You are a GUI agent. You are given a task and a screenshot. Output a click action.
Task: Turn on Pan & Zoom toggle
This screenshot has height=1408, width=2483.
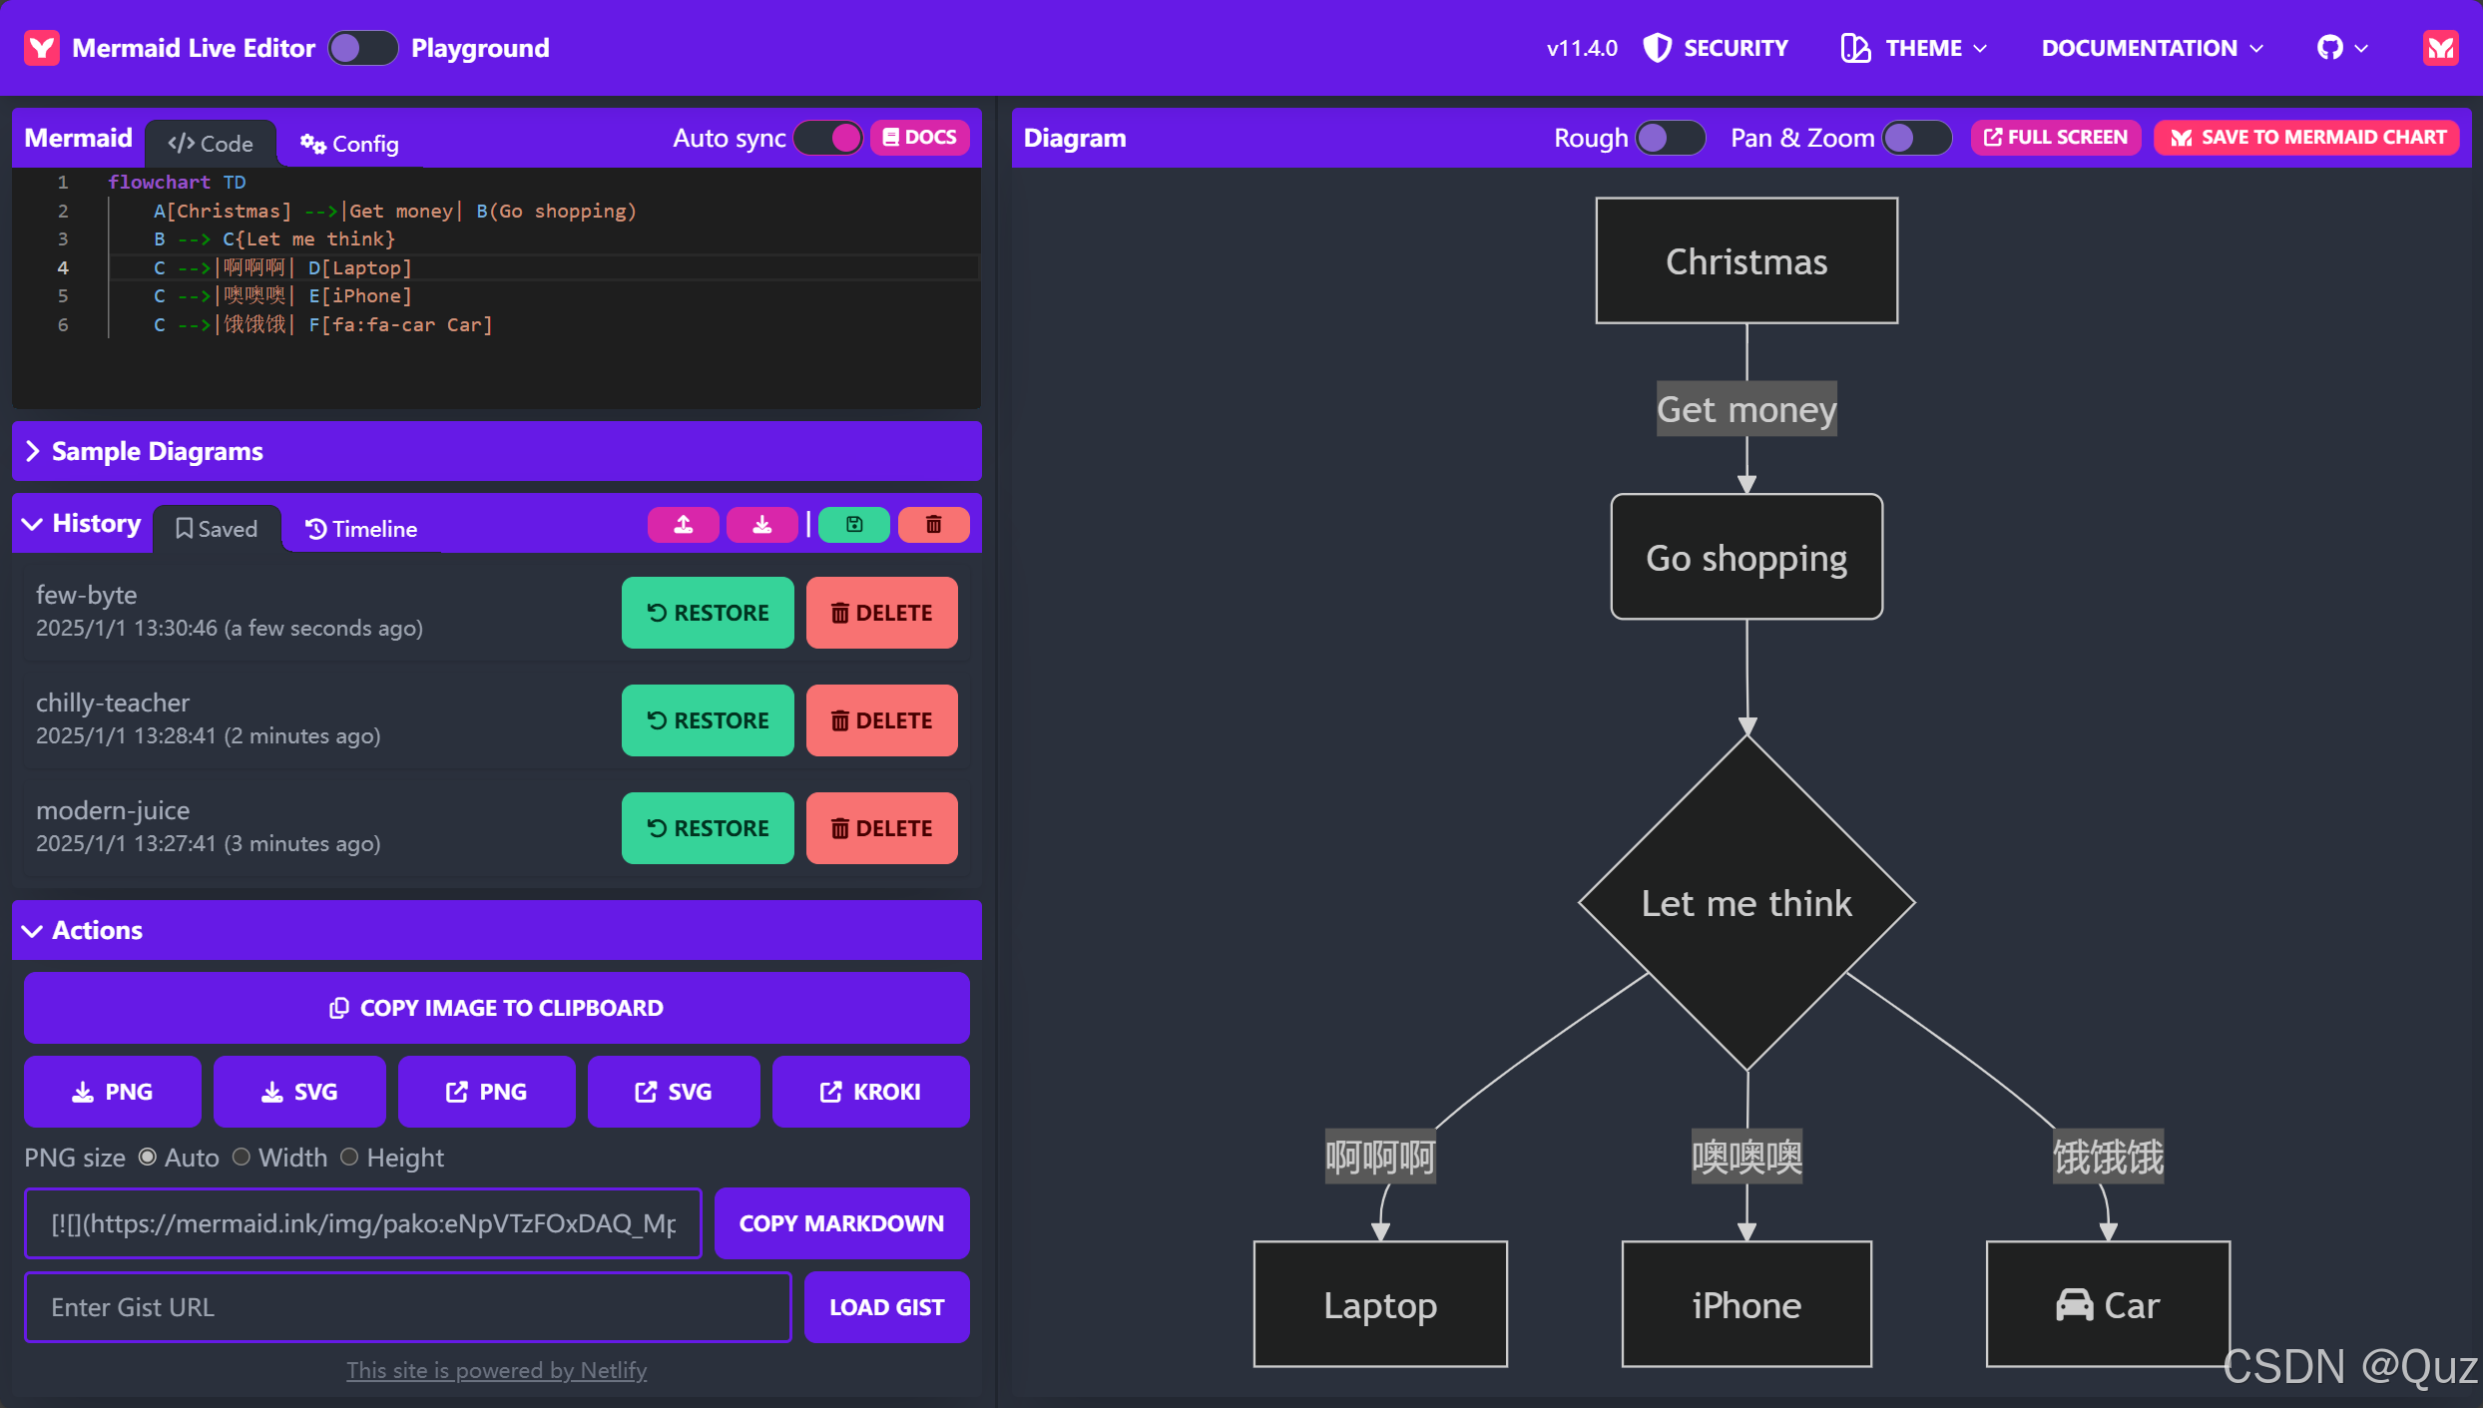pyautogui.click(x=1916, y=138)
